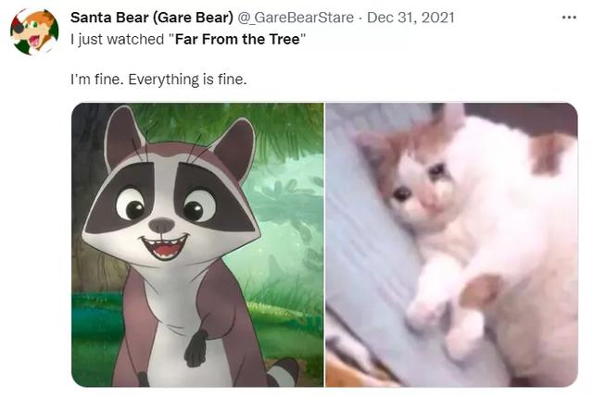This screenshot has height=396, width=593.
Task: Open the Santa Bear (Gare Bear) display name
Action: point(152,18)
